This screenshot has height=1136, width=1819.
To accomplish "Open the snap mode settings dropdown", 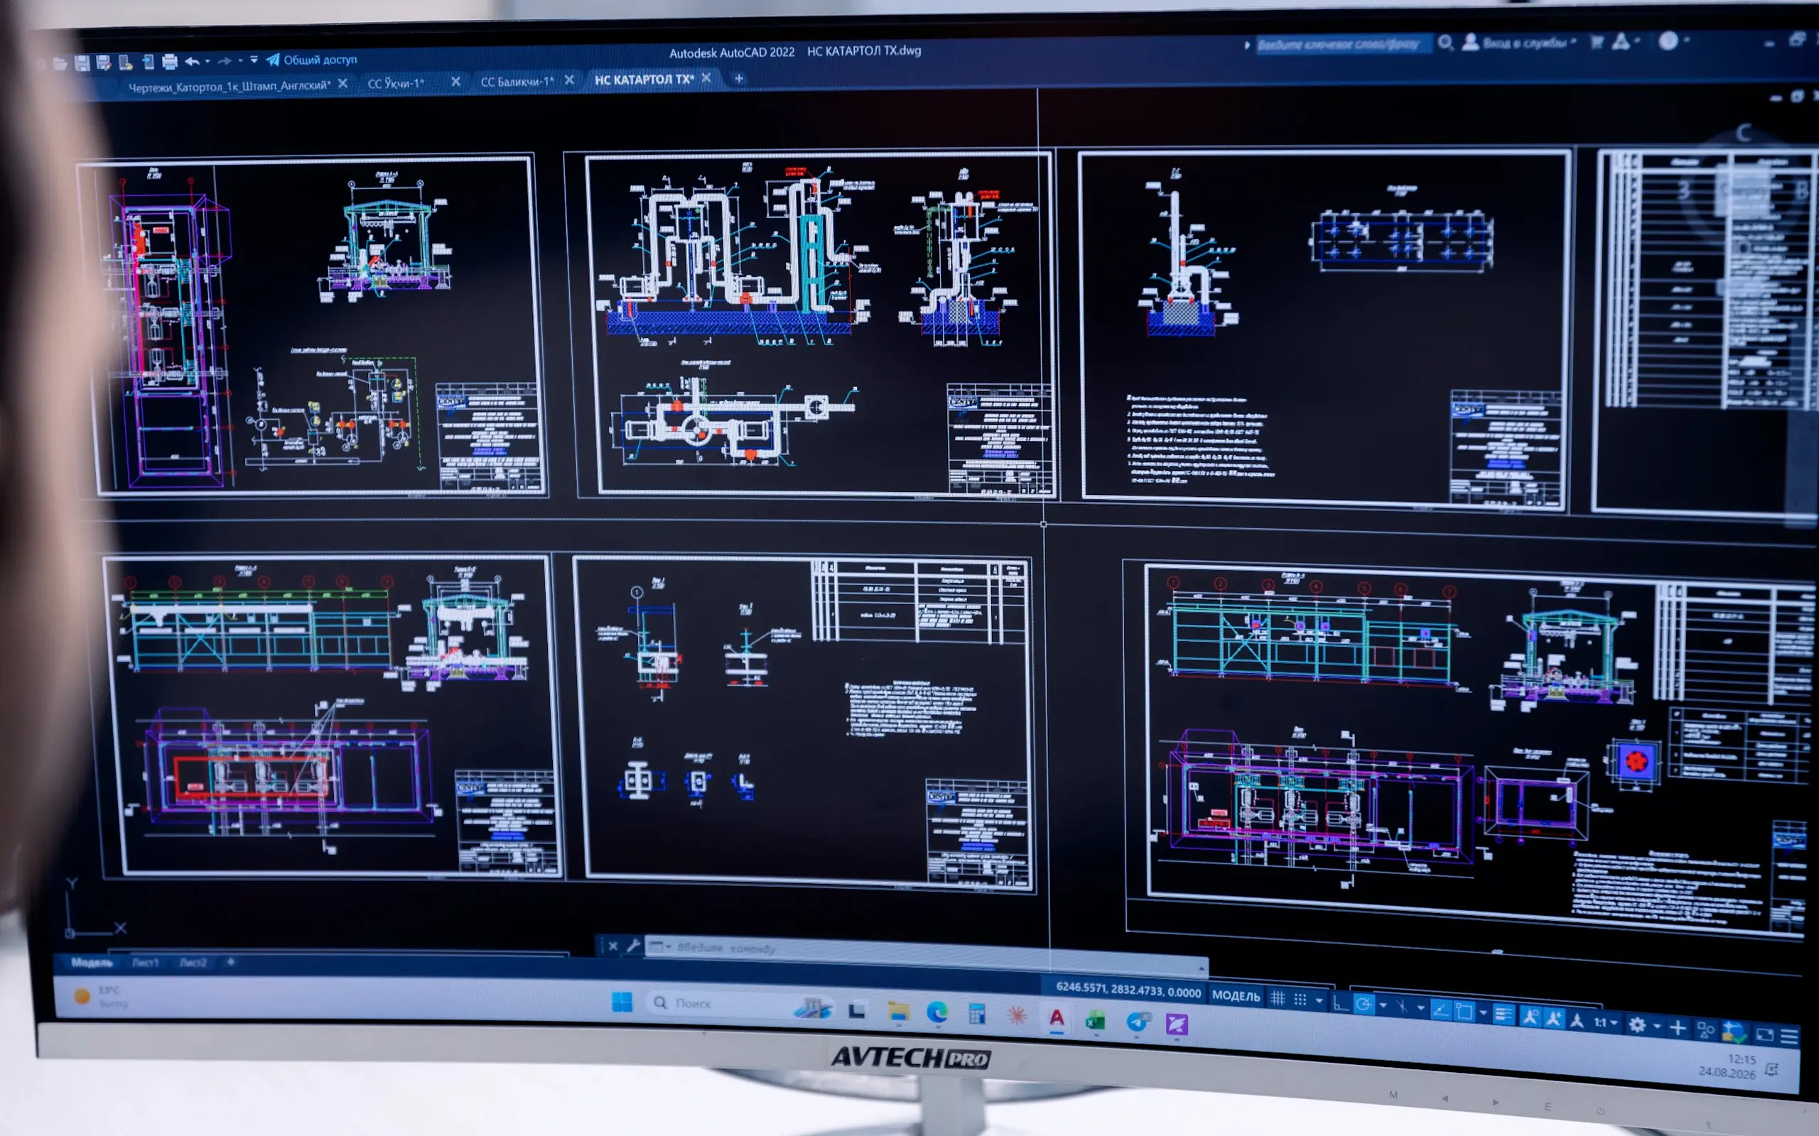I will click(1319, 1001).
